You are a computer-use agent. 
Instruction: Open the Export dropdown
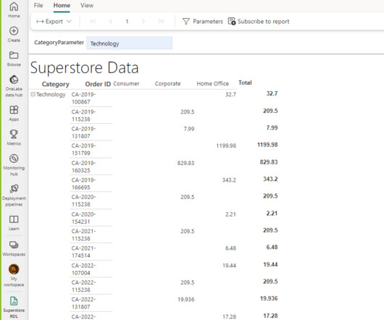(x=54, y=22)
